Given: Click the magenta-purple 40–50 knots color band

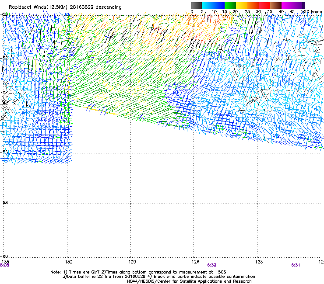Looking at the screenshot, I should click(x=293, y=5).
